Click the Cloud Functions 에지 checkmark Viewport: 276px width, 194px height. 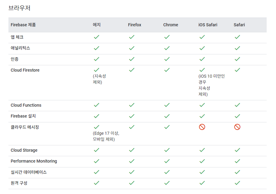point(97,105)
